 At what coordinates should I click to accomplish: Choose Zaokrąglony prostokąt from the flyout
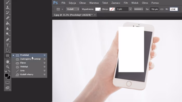pyautogui.click(x=29, y=59)
